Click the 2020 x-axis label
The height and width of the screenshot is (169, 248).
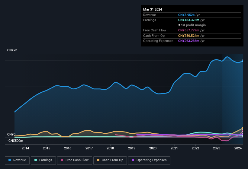pos(153,148)
